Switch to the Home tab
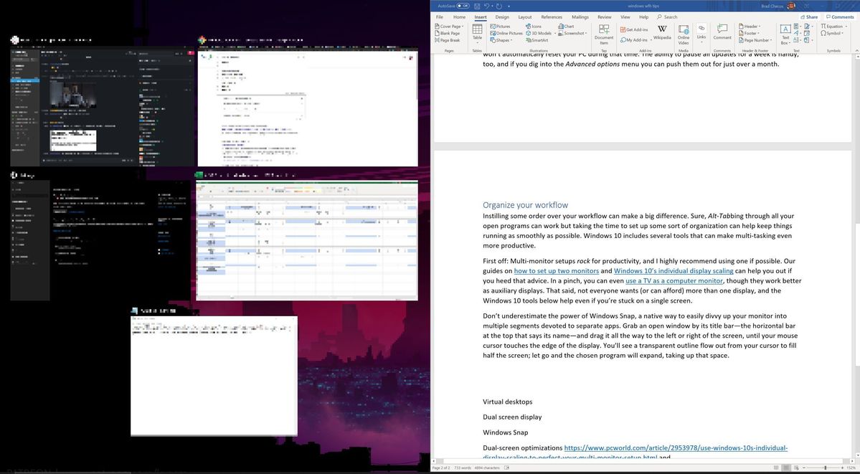Screen dimensions: 860x474 [x=459, y=17]
